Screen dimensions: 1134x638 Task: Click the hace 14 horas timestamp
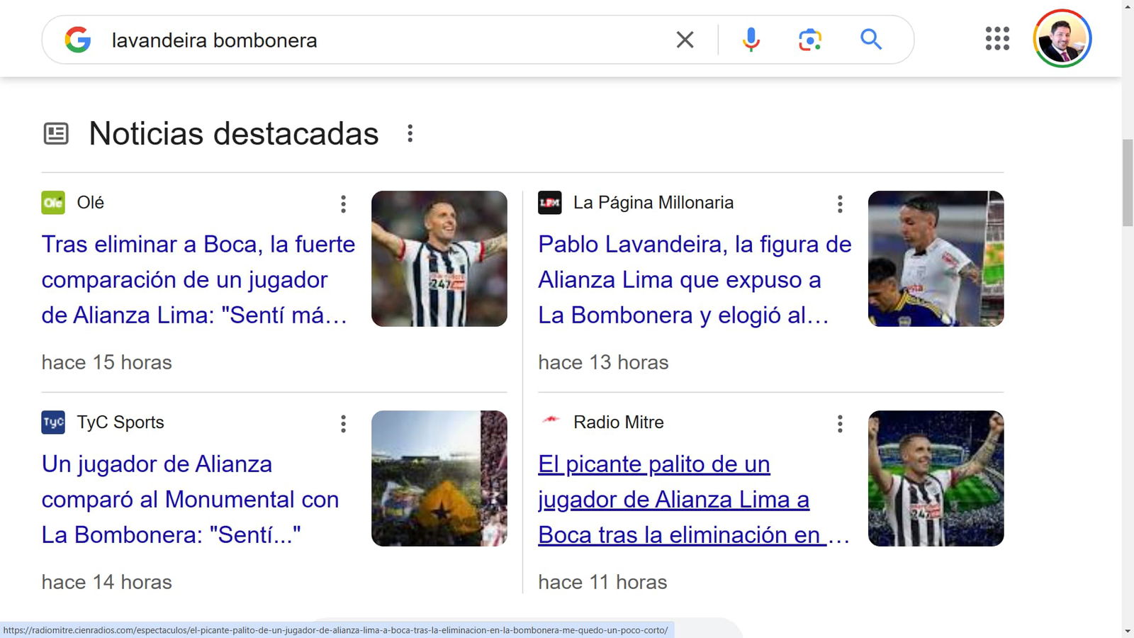click(107, 582)
